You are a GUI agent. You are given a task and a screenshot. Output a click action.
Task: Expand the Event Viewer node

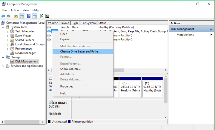7,36
